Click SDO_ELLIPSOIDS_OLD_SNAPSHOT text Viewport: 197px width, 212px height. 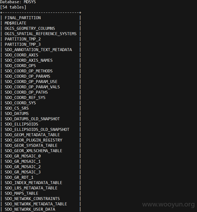pyautogui.click(x=37, y=130)
